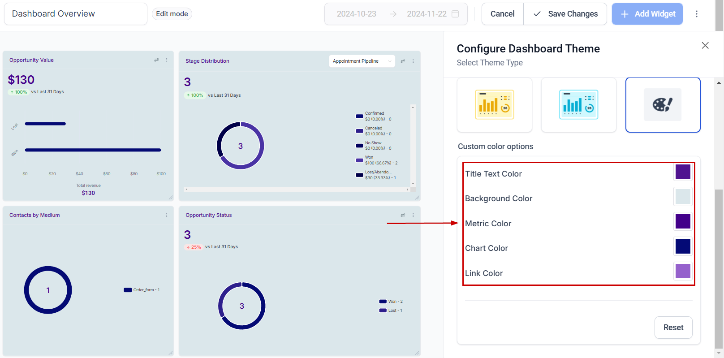Toggle the Won - 2 legend entry
Viewport: 724px width, 358px height.
pos(391,302)
